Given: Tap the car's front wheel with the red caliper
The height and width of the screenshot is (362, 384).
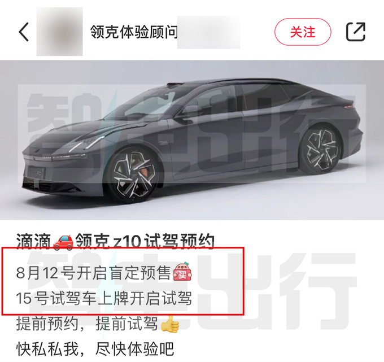Looking at the screenshot, I should (133, 175).
